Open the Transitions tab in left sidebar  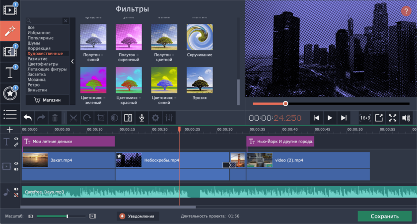tap(9, 51)
